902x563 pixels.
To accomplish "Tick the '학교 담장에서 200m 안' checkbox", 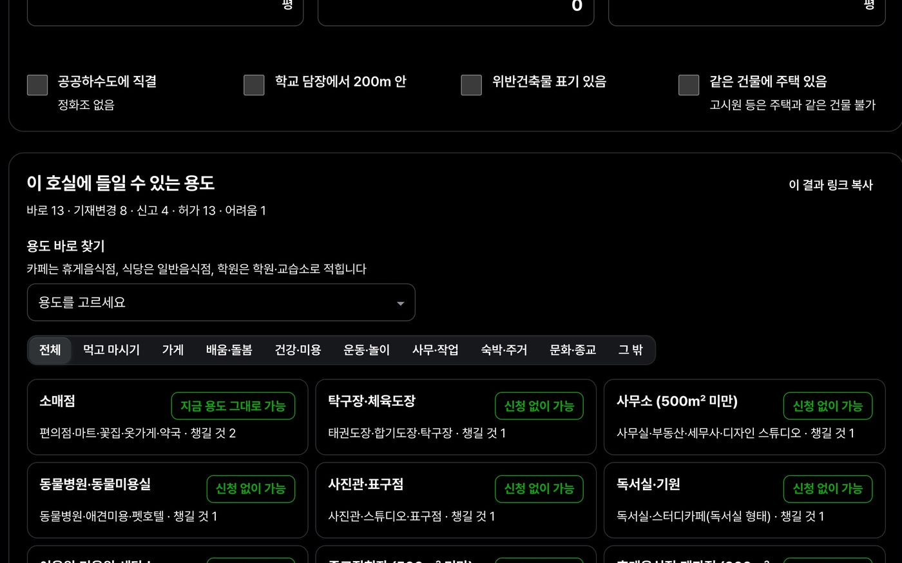I will [x=254, y=85].
